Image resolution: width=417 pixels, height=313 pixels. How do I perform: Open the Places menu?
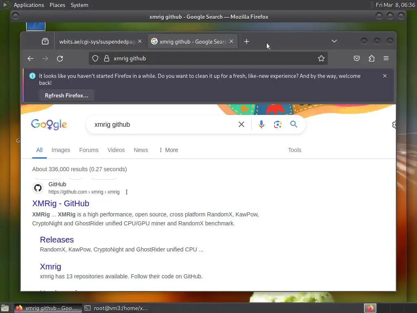coord(57,5)
